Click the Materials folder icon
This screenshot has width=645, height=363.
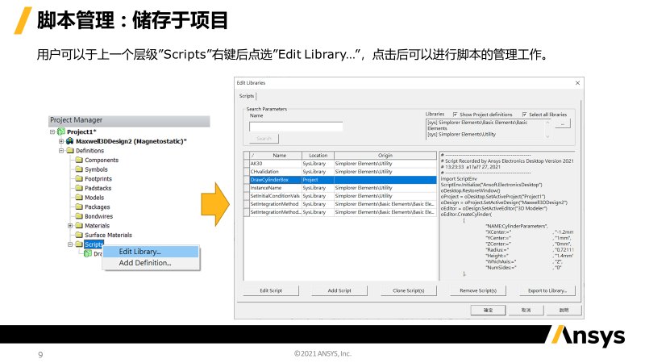[x=79, y=226]
